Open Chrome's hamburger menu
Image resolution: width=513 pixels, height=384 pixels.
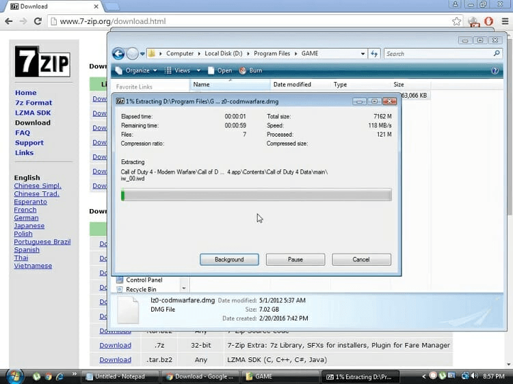[x=503, y=21]
